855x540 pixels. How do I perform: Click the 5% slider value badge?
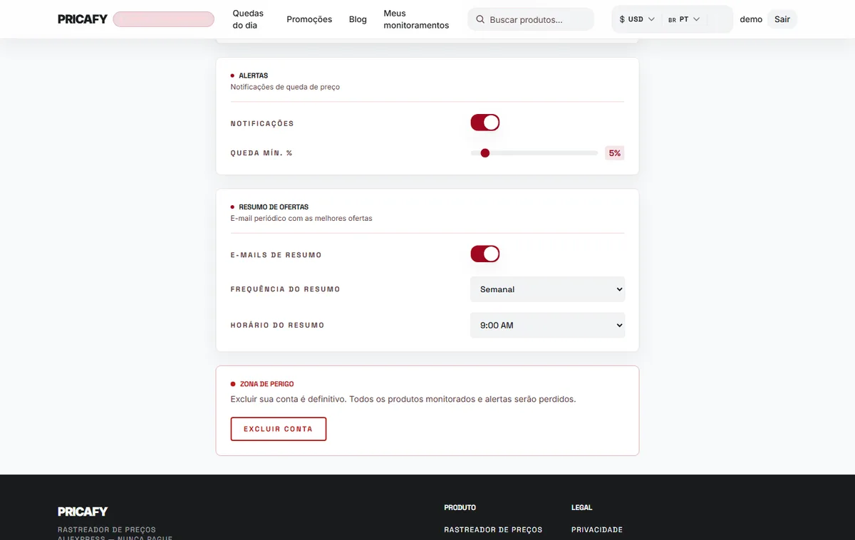[x=614, y=152]
